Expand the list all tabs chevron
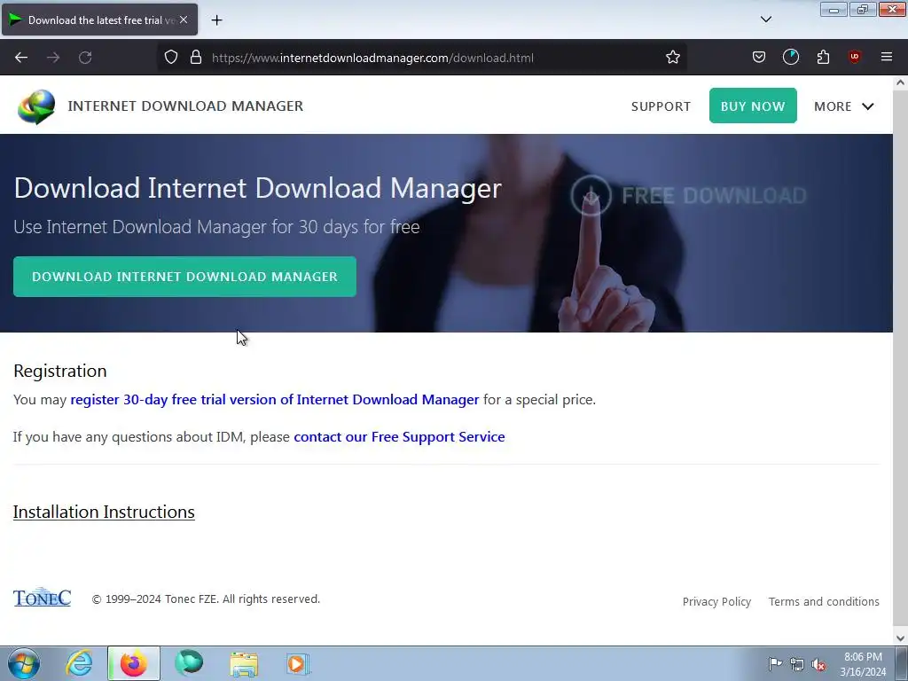The height and width of the screenshot is (681, 908). tap(765, 20)
